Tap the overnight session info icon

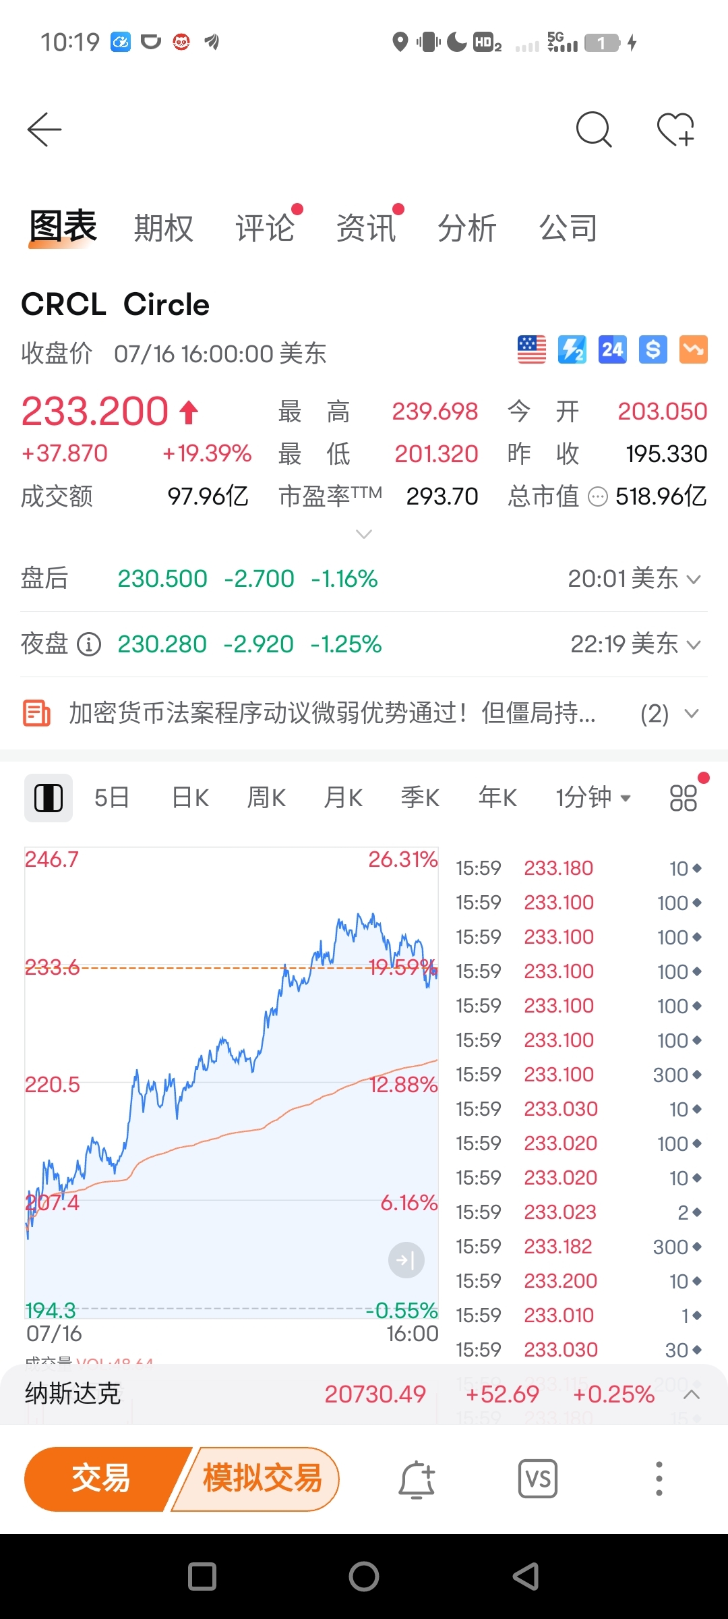pyautogui.click(x=89, y=644)
